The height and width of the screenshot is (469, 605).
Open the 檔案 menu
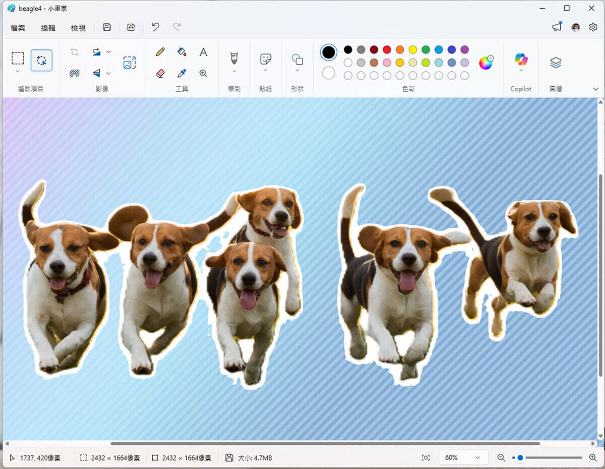coord(18,28)
